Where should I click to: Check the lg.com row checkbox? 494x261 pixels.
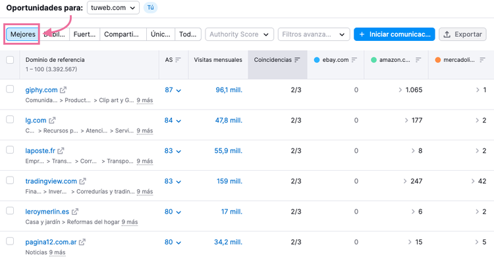click(x=10, y=119)
